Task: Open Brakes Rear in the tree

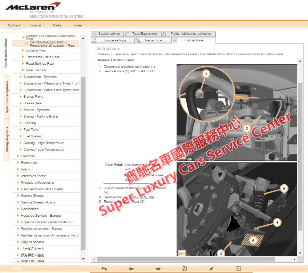Action: [33, 103]
